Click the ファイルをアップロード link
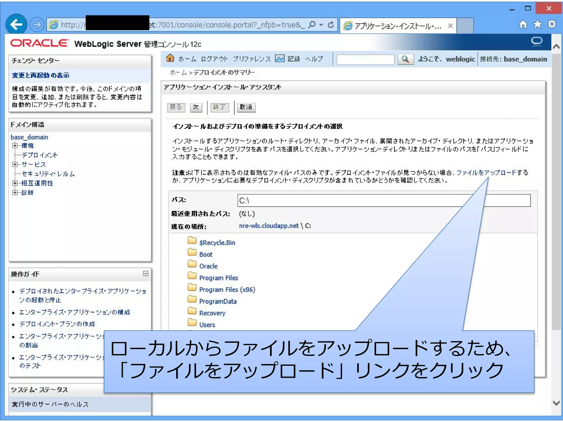Image resolution: width=563 pixels, height=422 pixels. 486,173
